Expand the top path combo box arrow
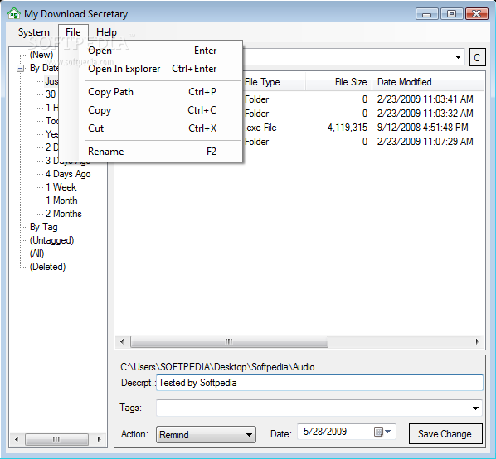Image resolution: width=496 pixels, height=459 pixels. tap(458, 57)
